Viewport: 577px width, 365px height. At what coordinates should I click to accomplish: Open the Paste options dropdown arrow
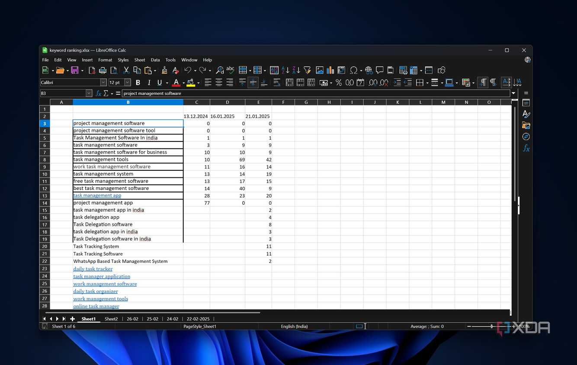tap(155, 70)
